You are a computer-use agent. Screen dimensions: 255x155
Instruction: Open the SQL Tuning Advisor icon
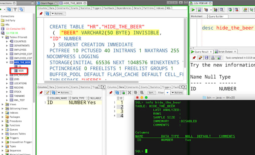click(x=222, y=10)
